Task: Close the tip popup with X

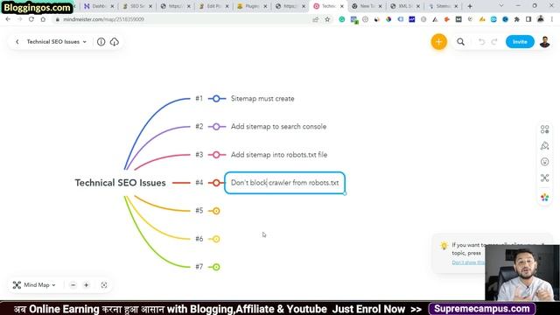Action: 542,245
